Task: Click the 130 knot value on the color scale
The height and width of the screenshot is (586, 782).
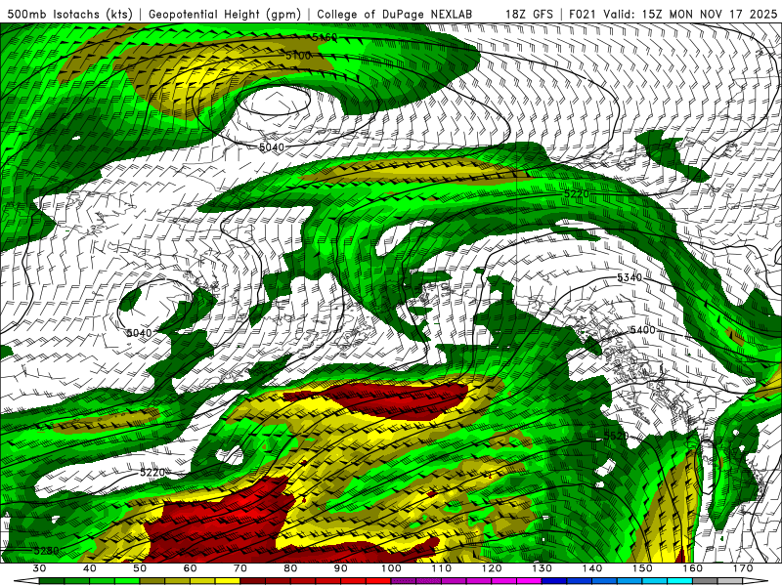Action: 543,568
